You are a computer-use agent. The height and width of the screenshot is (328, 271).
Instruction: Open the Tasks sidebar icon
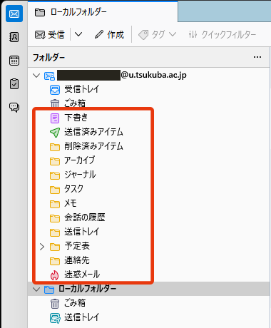point(14,84)
